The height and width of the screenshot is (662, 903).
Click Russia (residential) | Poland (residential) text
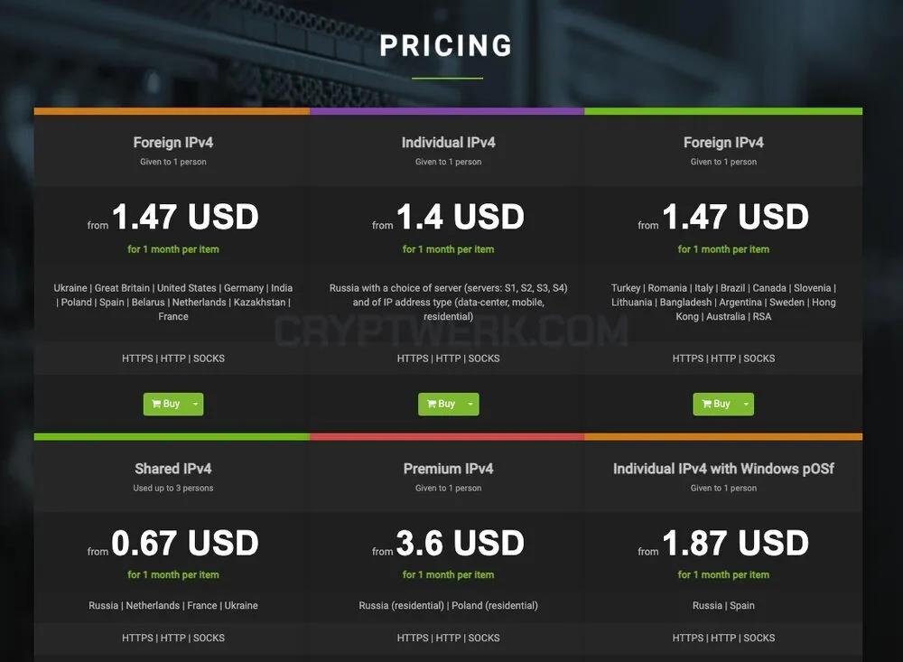coord(448,605)
